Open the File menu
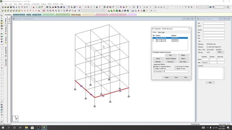 point(2,4)
